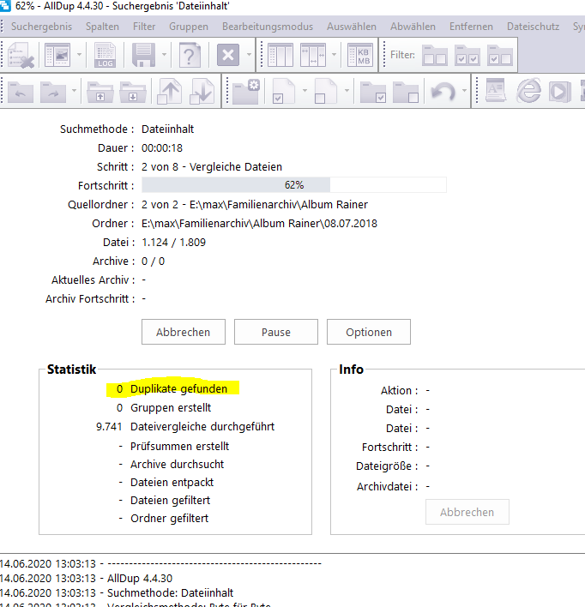Click the undo arrow icon
The image size is (585, 607).
(443, 92)
